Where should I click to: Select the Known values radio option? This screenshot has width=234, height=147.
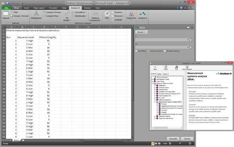(x=149, y=51)
